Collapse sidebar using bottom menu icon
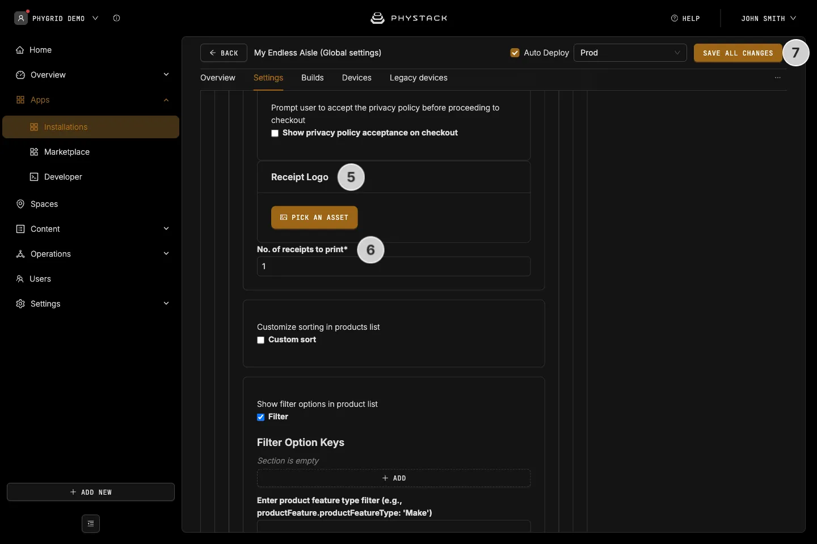The width and height of the screenshot is (817, 544). tap(91, 524)
